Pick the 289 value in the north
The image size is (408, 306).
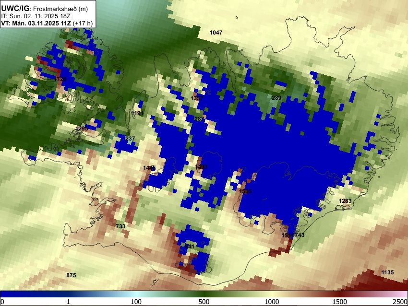pos(276,98)
